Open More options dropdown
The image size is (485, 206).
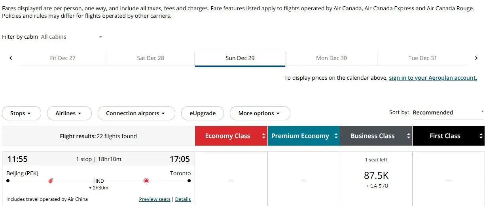tap(260, 113)
